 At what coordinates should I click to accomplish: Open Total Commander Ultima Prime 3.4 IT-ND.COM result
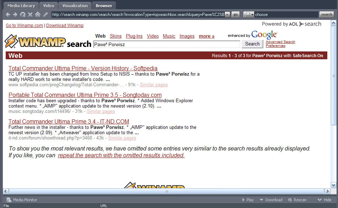click(69, 121)
